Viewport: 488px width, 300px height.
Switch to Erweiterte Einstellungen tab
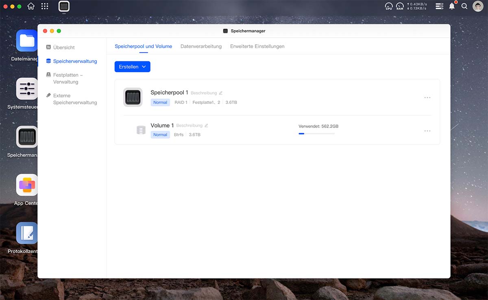tap(257, 46)
